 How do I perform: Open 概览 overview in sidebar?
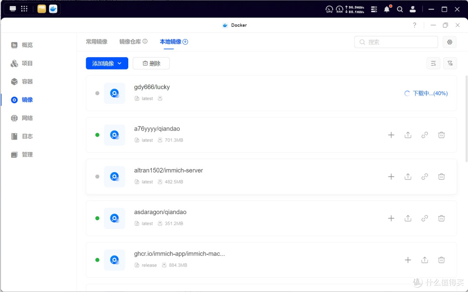point(22,45)
